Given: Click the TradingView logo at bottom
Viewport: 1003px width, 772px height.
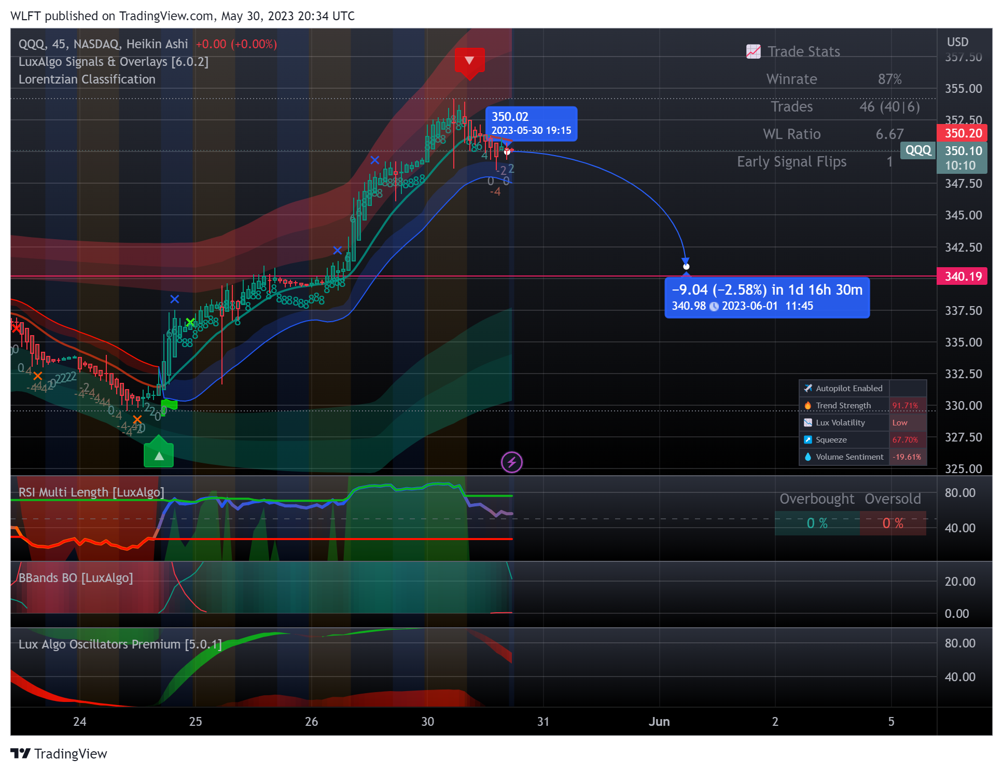Looking at the screenshot, I should 59,753.
